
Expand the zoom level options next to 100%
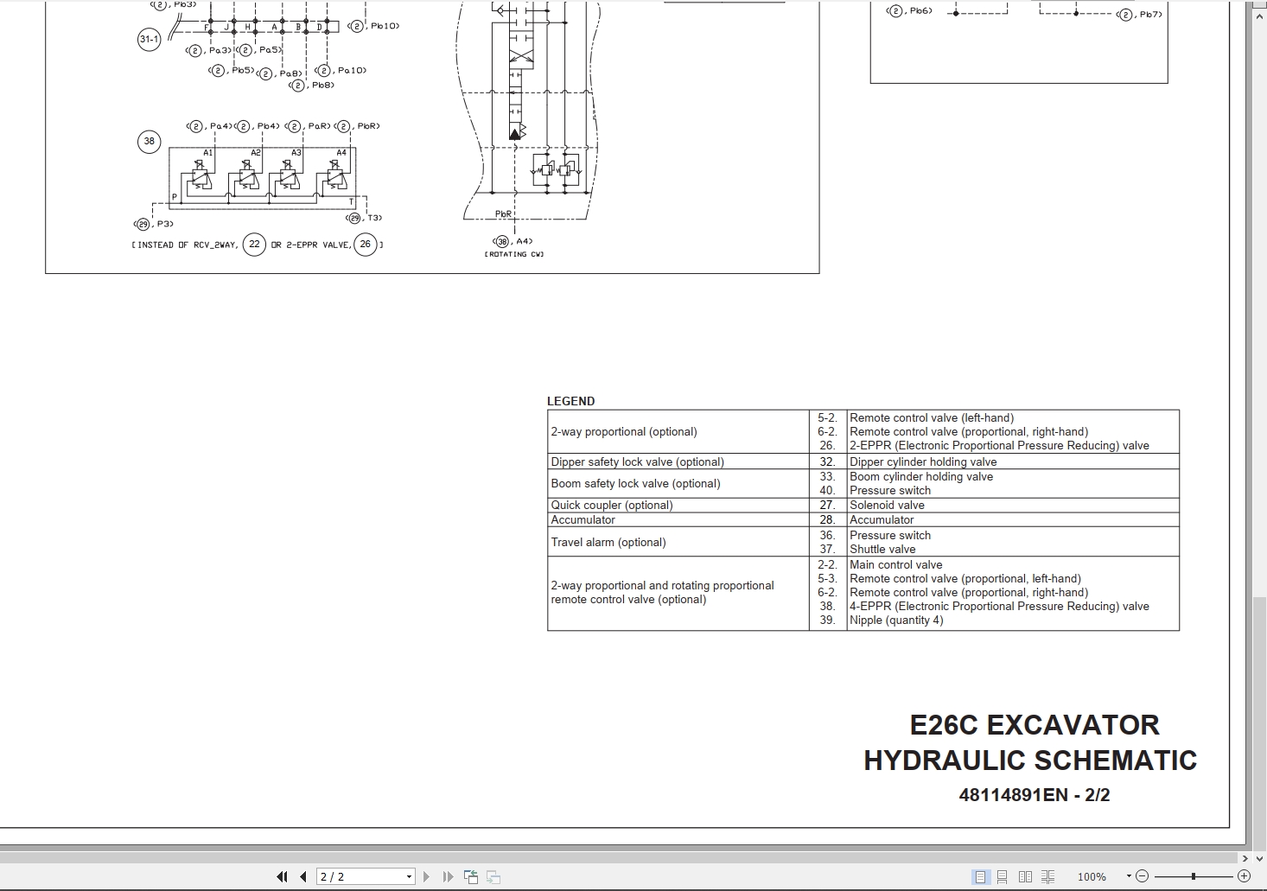pyautogui.click(x=1130, y=875)
